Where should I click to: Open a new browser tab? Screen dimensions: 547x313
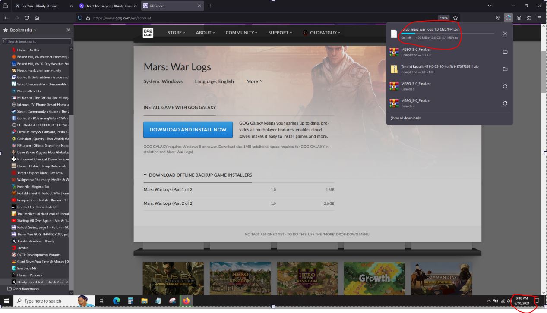210,6
